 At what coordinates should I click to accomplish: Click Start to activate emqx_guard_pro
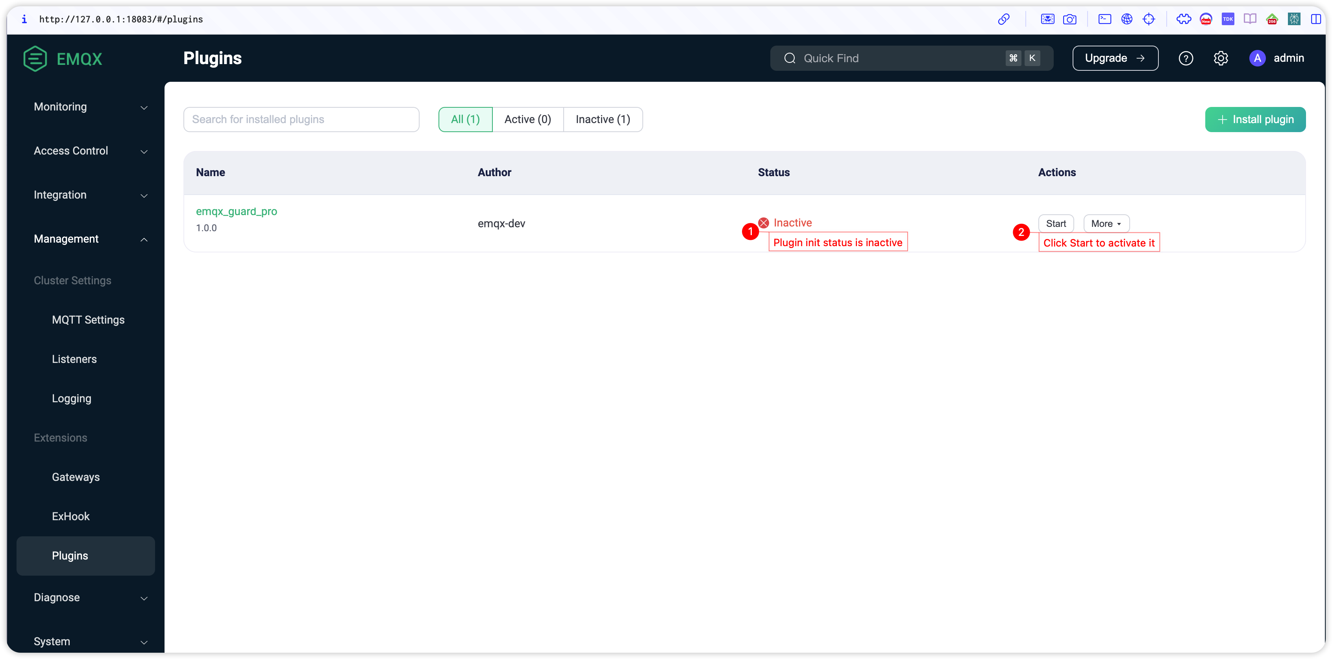coord(1057,223)
